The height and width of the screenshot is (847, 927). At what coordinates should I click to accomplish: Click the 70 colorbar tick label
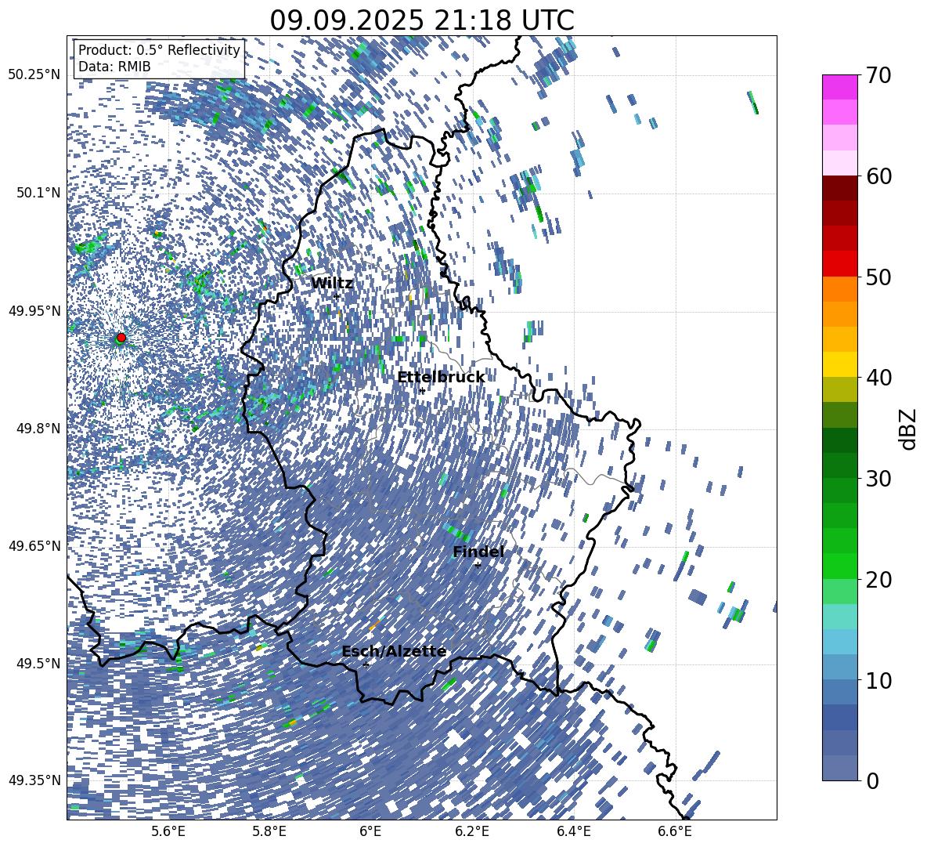pos(878,76)
